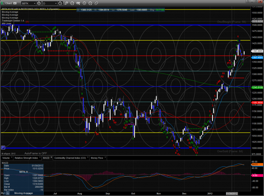Click the blue 1367.4591 moving average price tag
Screen dimensions: 264x196
point(257,57)
